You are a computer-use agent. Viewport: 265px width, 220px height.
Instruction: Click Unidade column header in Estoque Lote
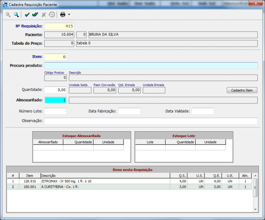click(210, 142)
